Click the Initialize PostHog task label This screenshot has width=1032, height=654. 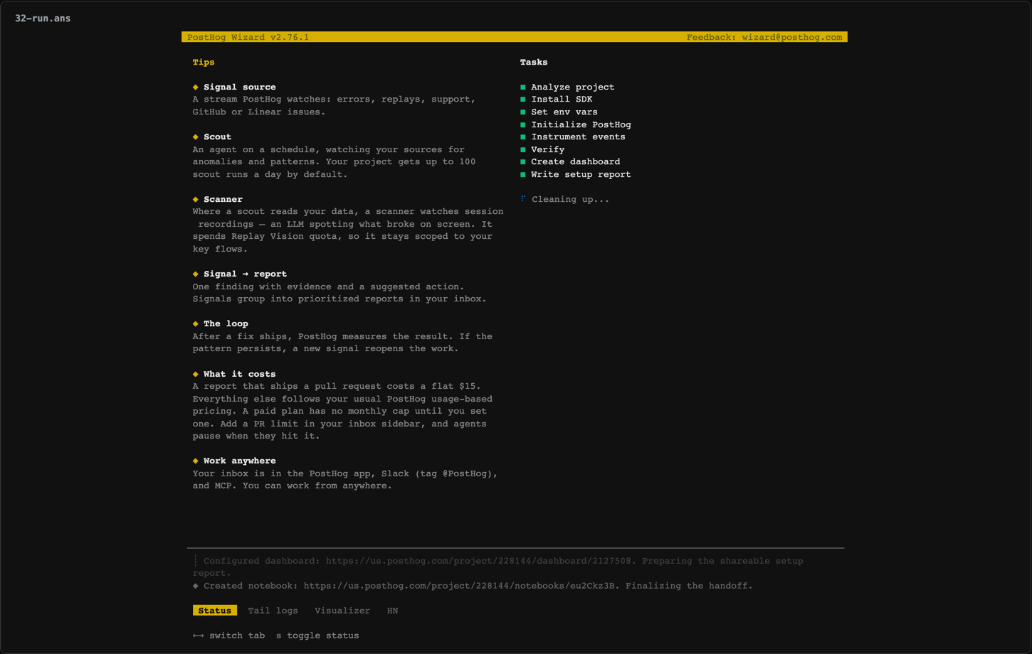click(581, 124)
